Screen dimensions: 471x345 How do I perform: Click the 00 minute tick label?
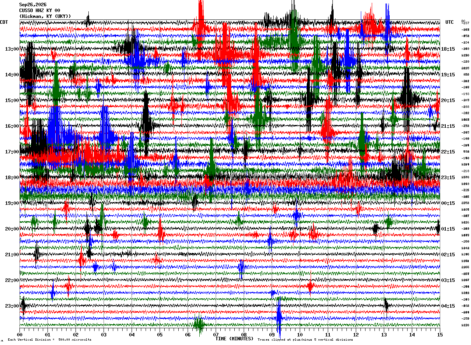click(x=20, y=334)
